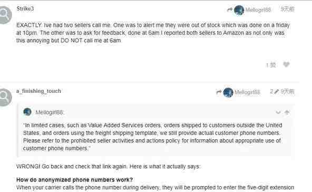This screenshot has height=192, width=312.
Task: Click reply arrow icon in a_finishing_touch's post
Action: [219, 92]
